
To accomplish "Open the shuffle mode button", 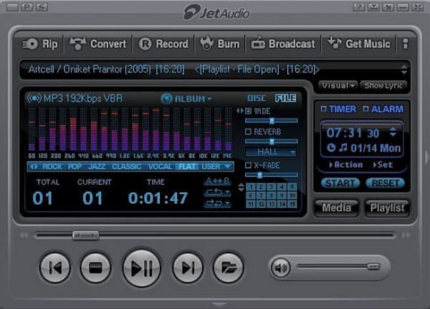I will (x=217, y=203).
